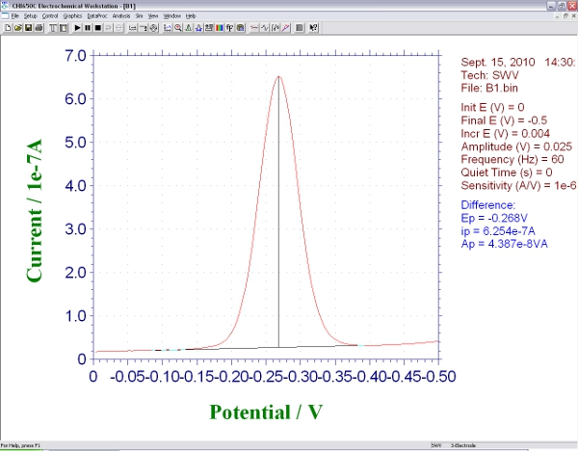Start the experiment with Run button

click(77, 28)
